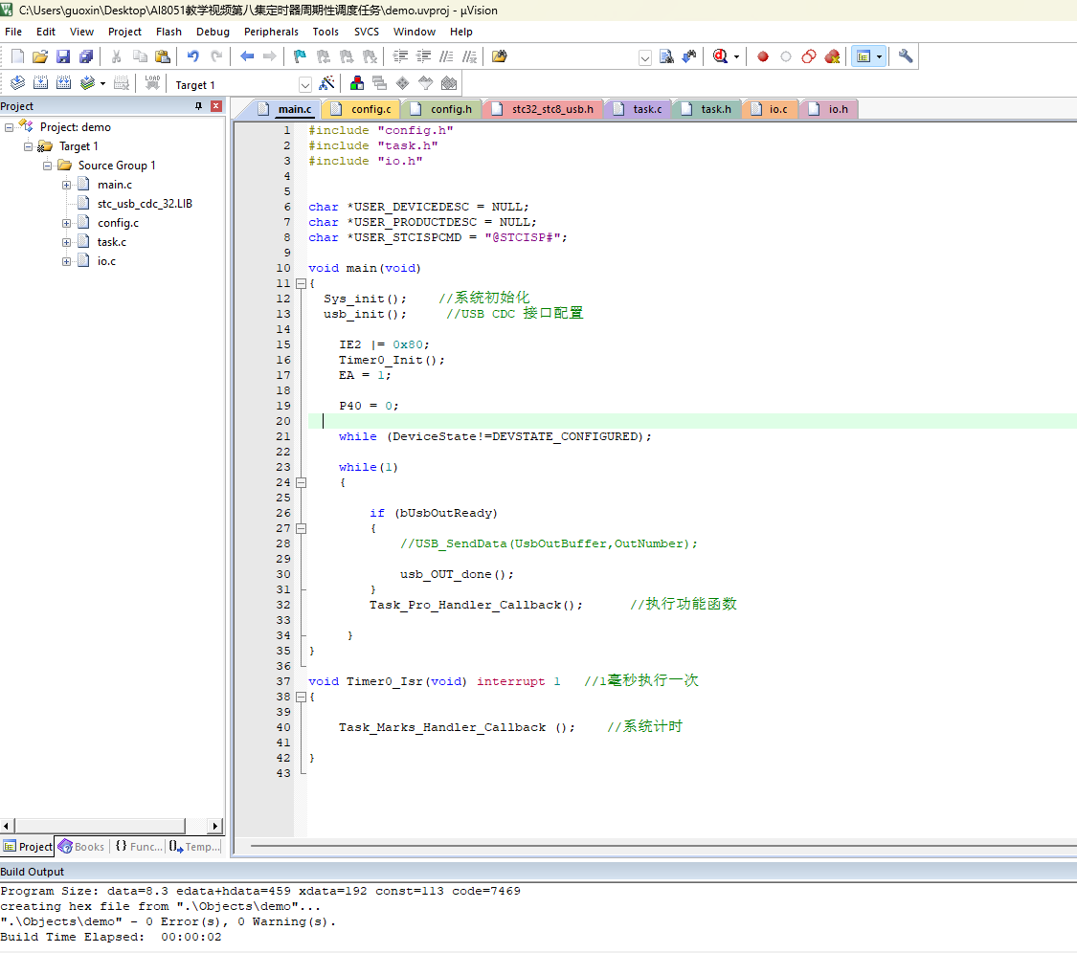Image resolution: width=1077 pixels, height=953 pixels.
Task: Create a new file with the New icon
Action: point(18,56)
